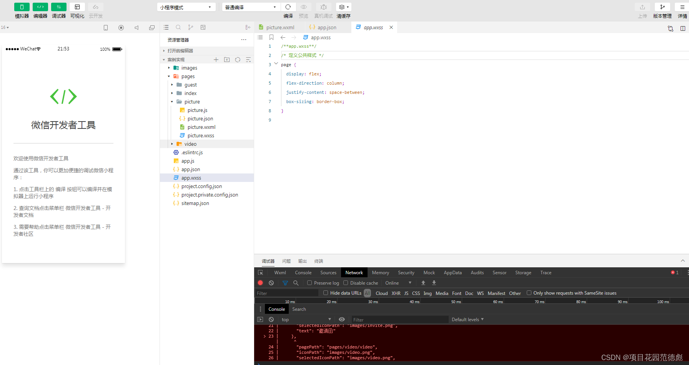
Task: Mute the simulator sound icon
Action: [x=136, y=28]
